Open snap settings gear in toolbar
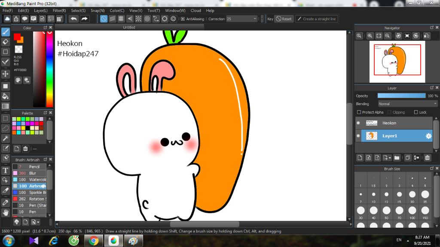The image size is (440, 247). [174, 19]
